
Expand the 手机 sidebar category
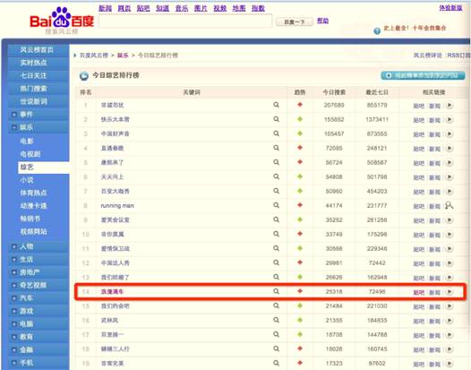[x=13, y=363]
